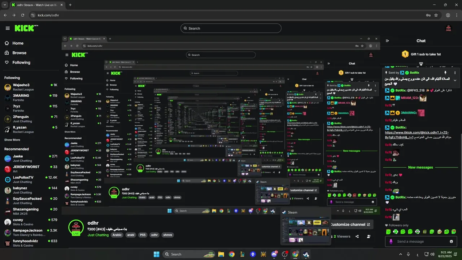Open 7ryz Fortnite channel

click(31, 108)
